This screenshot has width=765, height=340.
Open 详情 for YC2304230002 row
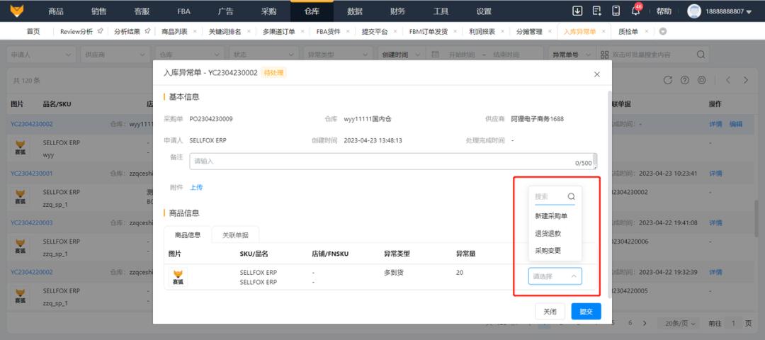715,124
